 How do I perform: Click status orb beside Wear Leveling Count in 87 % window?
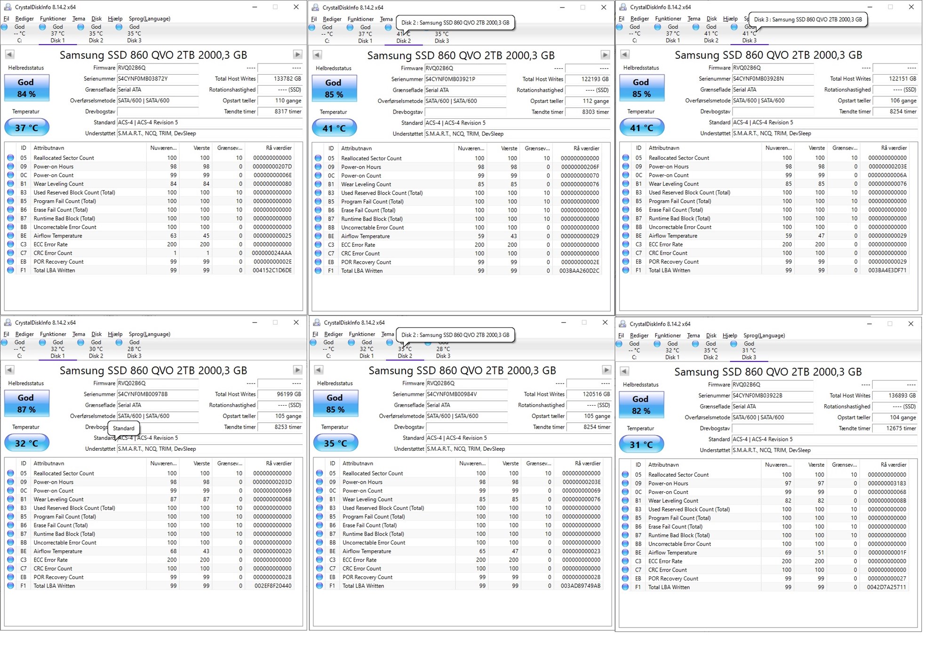click(x=10, y=499)
